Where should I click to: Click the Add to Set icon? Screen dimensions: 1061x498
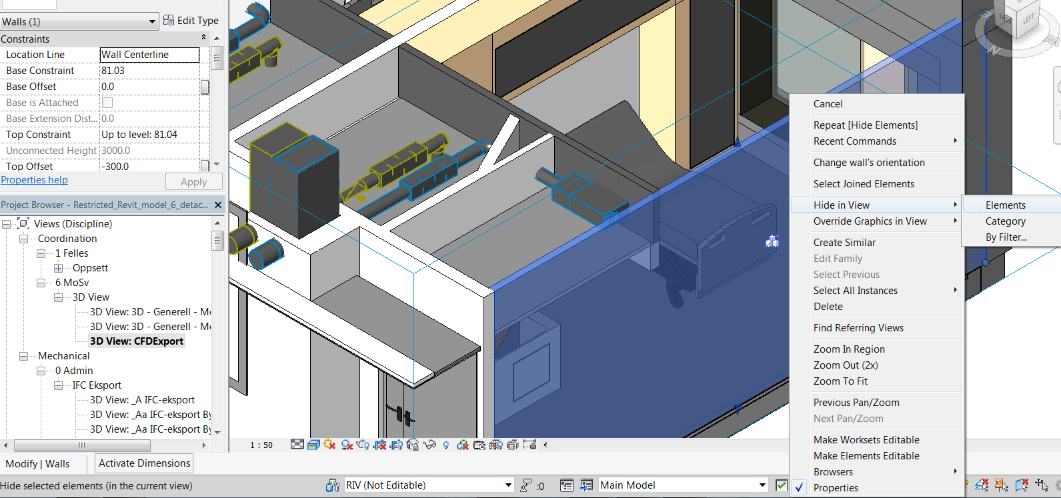pos(586,485)
